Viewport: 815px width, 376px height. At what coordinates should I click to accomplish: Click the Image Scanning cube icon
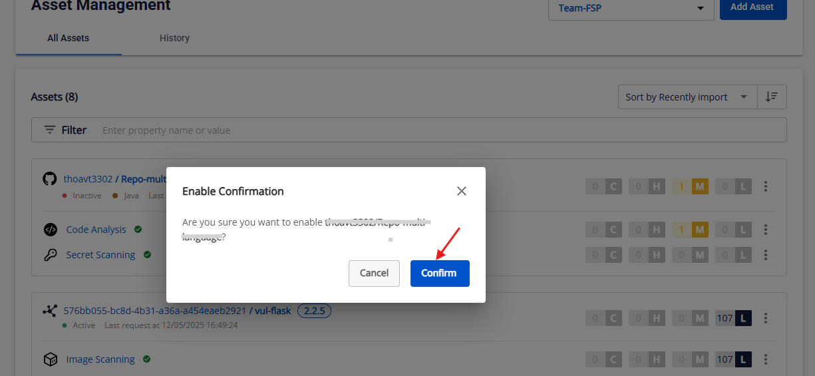click(50, 359)
